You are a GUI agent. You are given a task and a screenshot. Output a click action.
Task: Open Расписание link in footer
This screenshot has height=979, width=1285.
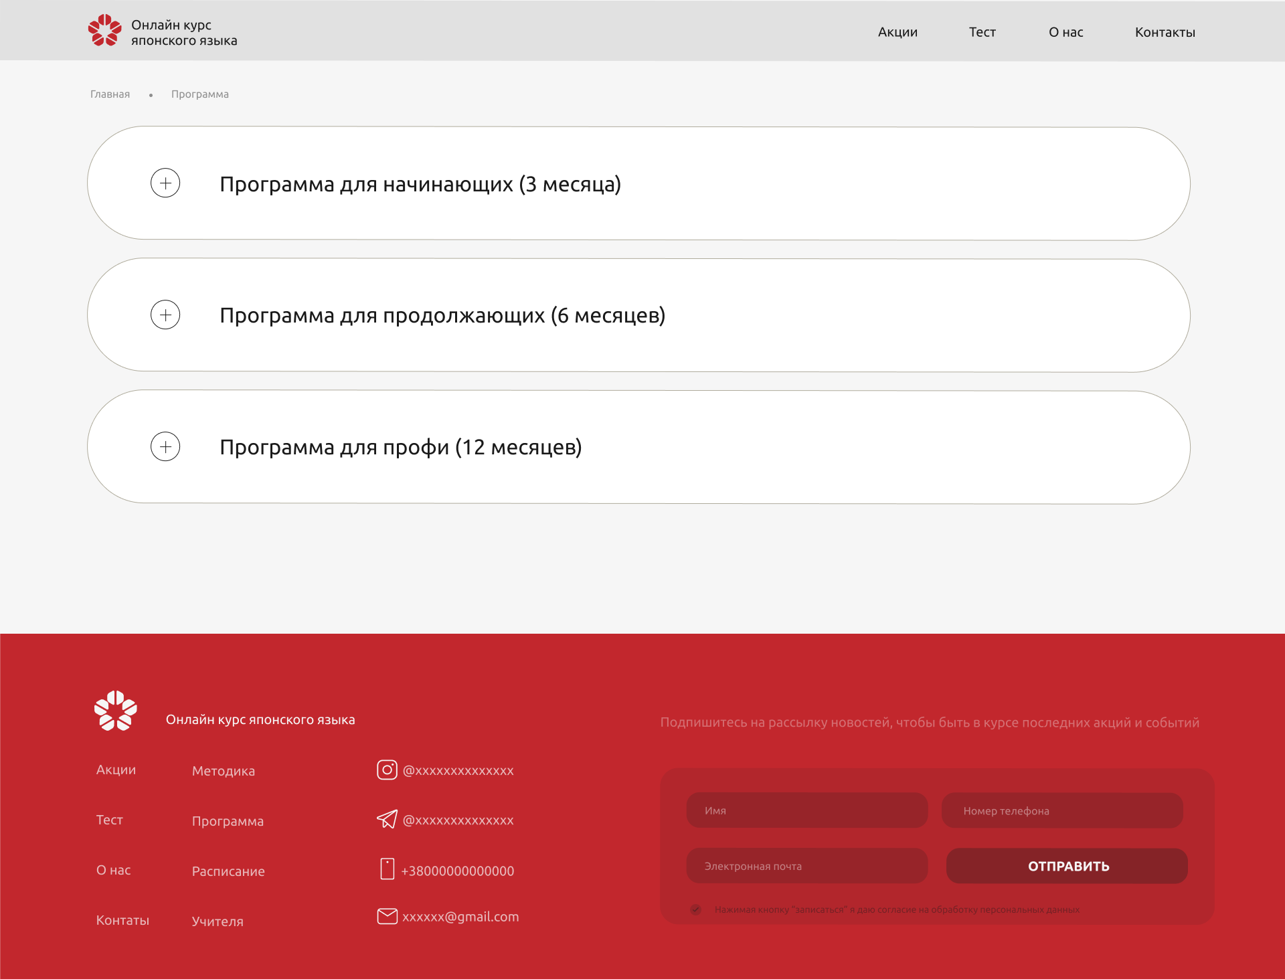coord(228,871)
